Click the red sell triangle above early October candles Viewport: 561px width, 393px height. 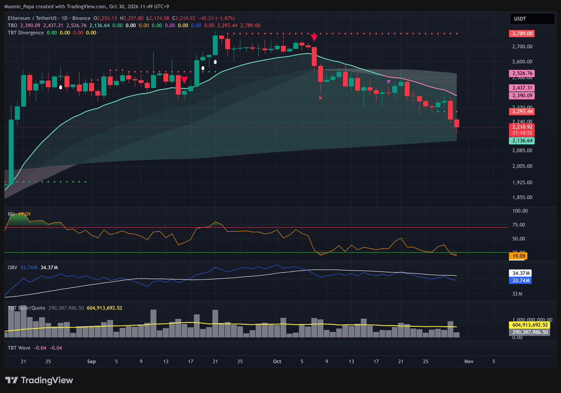(315, 37)
